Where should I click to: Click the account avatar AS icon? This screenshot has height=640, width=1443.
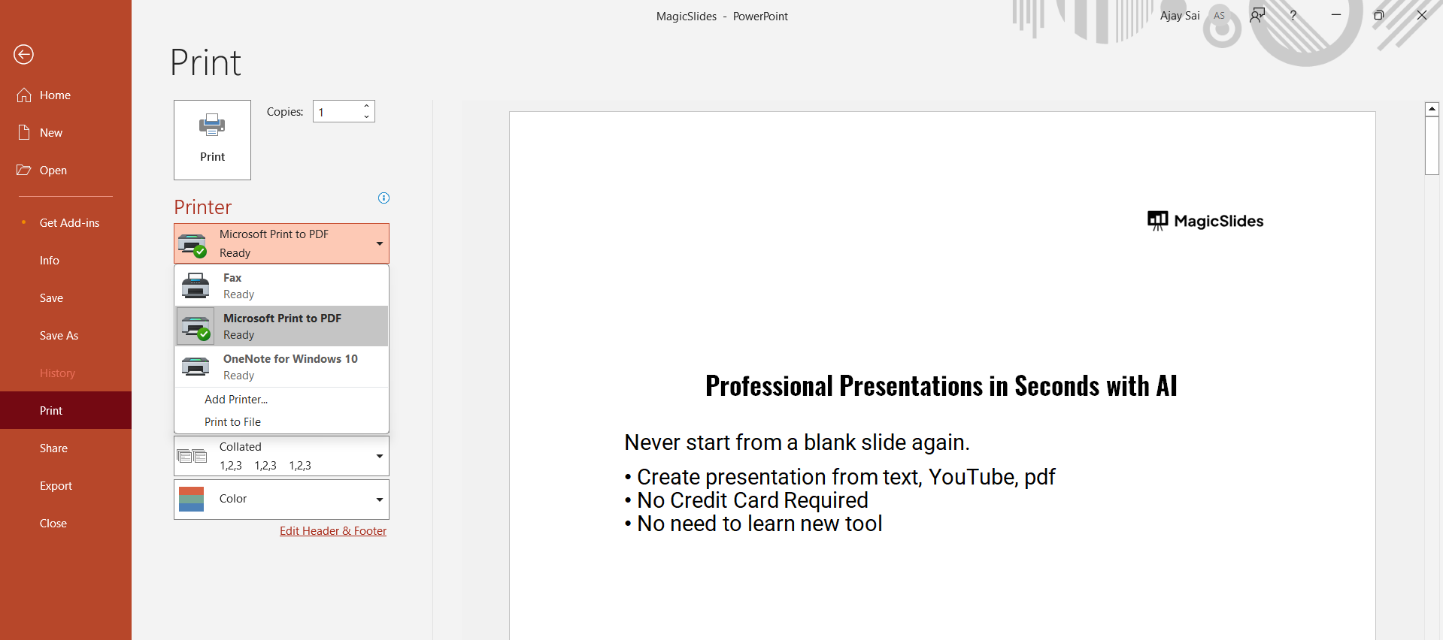pos(1219,16)
